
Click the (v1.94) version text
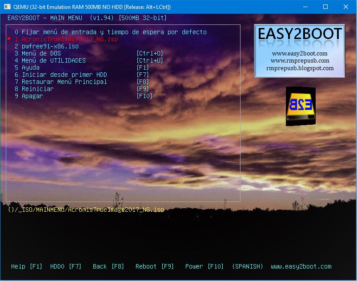pyautogui.click(x=102, y=18)
